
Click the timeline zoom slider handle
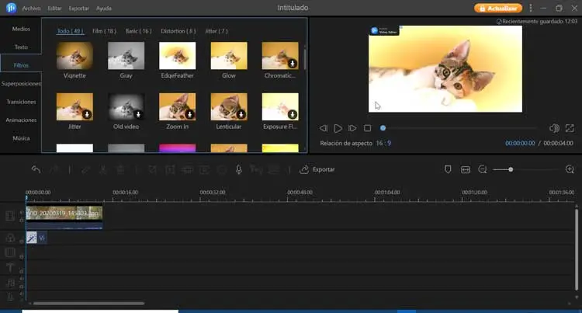511,169
